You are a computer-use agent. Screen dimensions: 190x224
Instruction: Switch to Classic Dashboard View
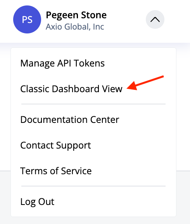[x=71, y=89]
